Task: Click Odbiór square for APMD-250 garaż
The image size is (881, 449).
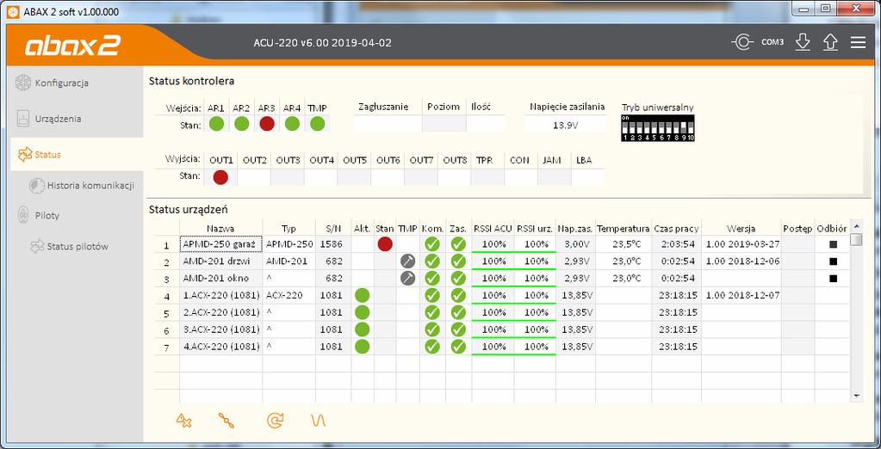Action: coord(834,244)
